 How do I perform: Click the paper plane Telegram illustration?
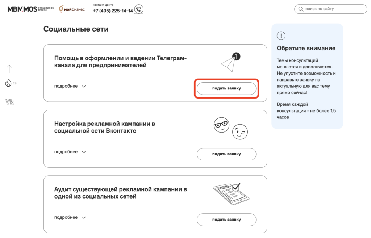click(x=231, y=62)
